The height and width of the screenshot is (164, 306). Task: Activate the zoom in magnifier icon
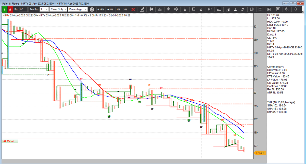point(287,9)
